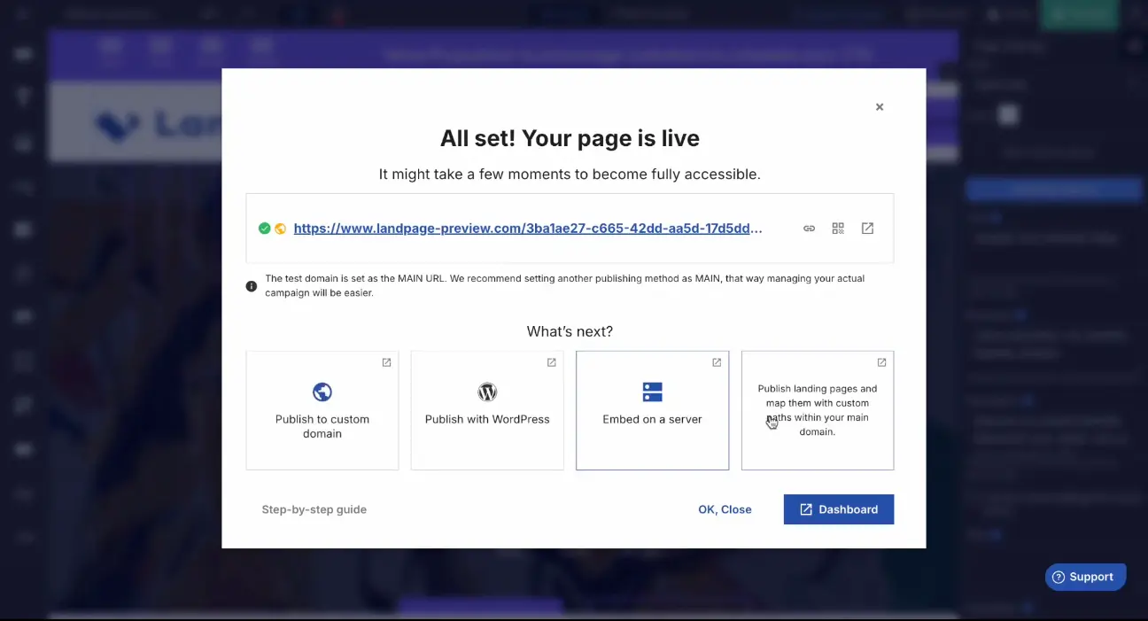Select the Publish with WordPress text
This screenshot has width=1148, height=621.
tap(487, 419)
